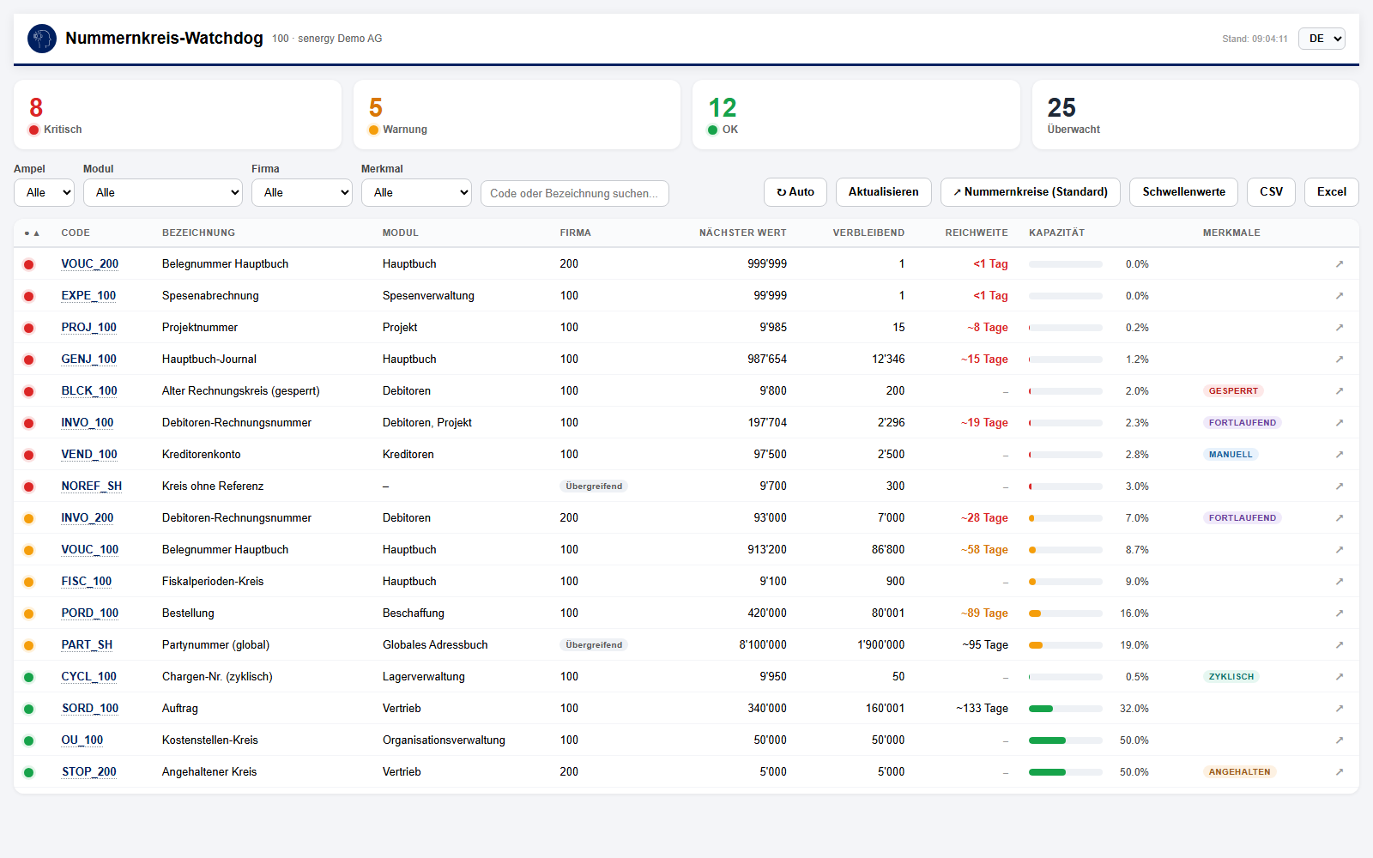Open the arrow icon in OU_100 row
Viewport: 1373px width, 858px height.
1339,740
